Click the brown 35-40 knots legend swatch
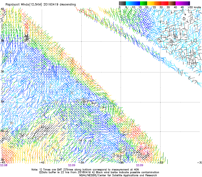Screen dimensions: 202x177 172,3
